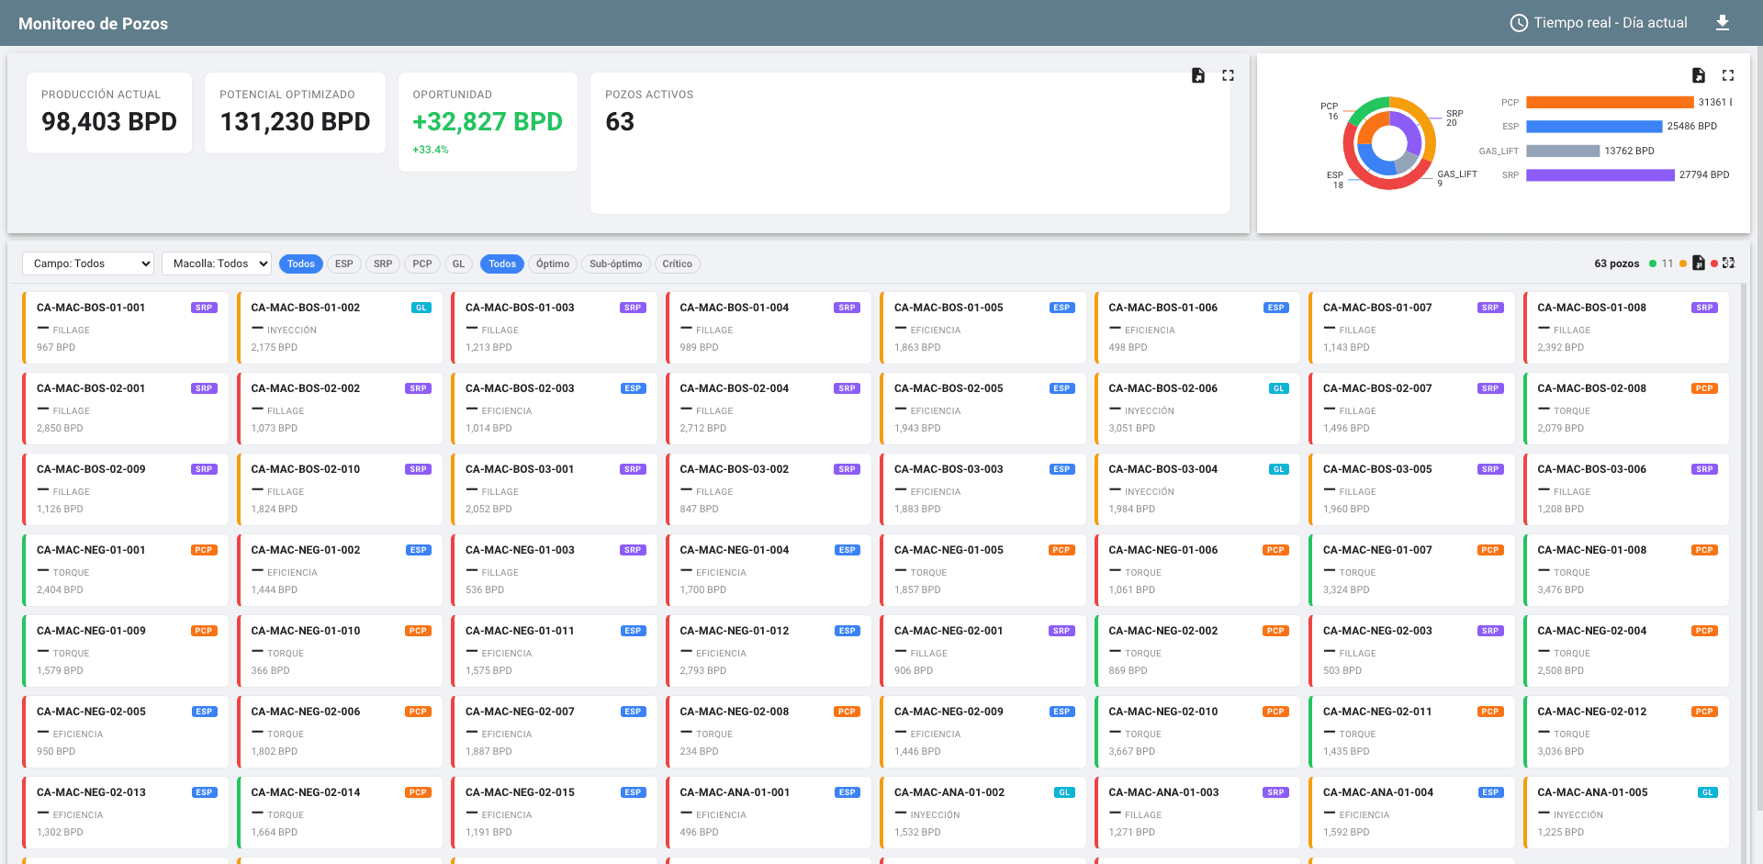Click the download icon in the top header
This screenshot has height=864, width=1763.
pos(1724,23)
